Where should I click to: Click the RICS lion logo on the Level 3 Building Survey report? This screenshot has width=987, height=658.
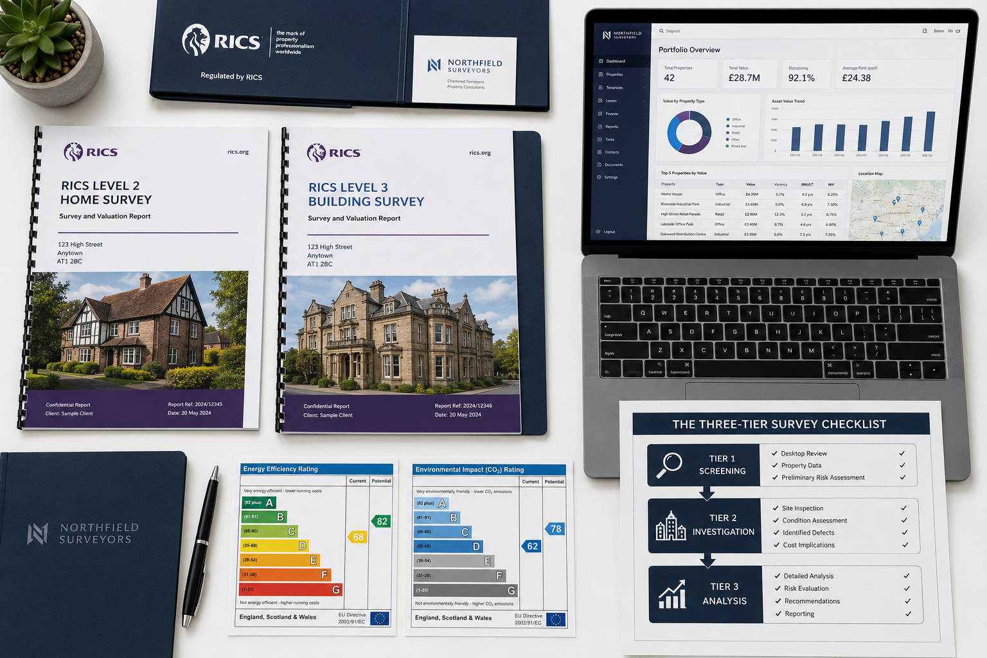[316, 152]
